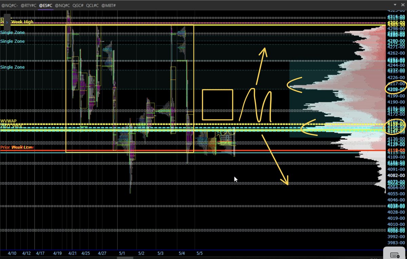
Task: Click the 3992-00 price axis label
Action: click(x=396, y=237)
